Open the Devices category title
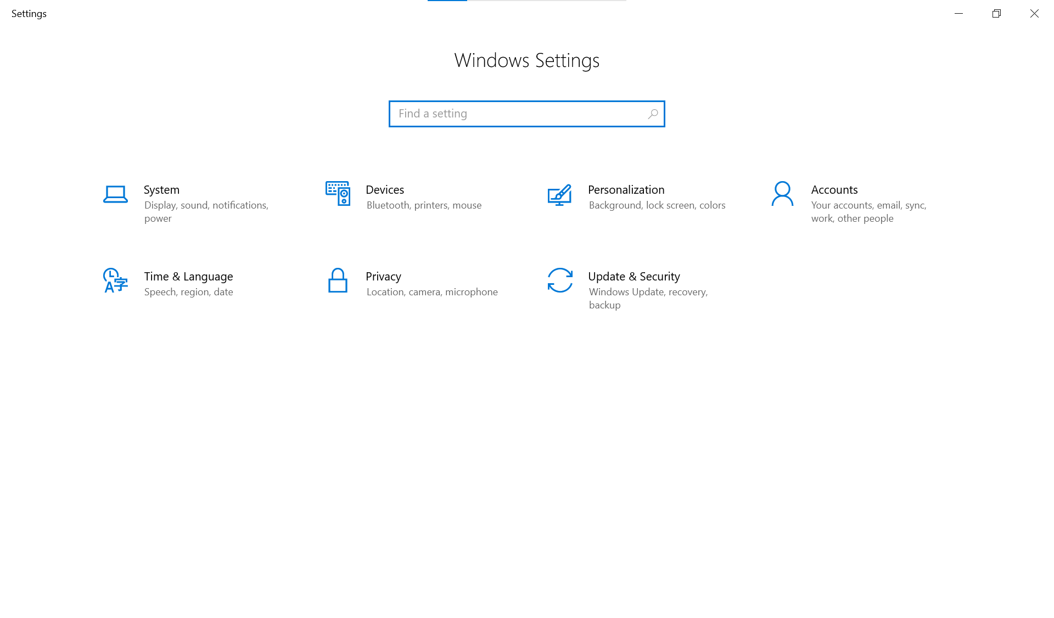The height and width of the screenshot is (618, 1054). (x=385, y=190)
